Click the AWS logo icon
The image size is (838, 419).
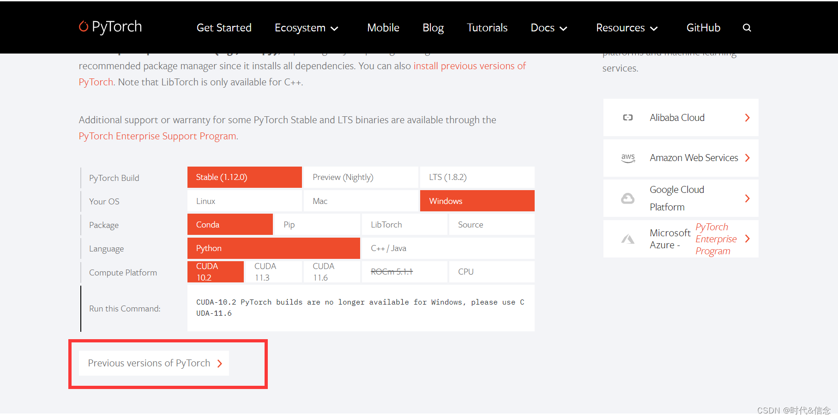[628, 158]
